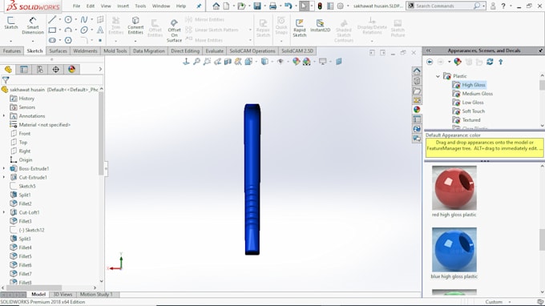Click the Home icon in title bar
Image resolution: width=545 pixels, height=306 pixels.
216,6
